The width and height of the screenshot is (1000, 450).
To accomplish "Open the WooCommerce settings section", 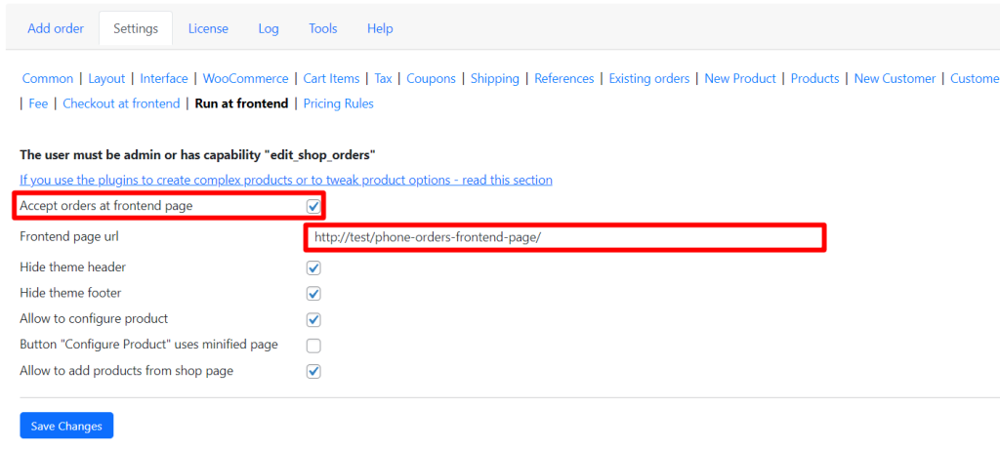I will pyautogui.click(x=245, y=78).
